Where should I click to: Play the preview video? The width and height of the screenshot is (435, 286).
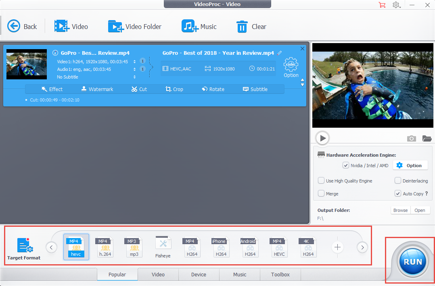click(x=322, y=138)
